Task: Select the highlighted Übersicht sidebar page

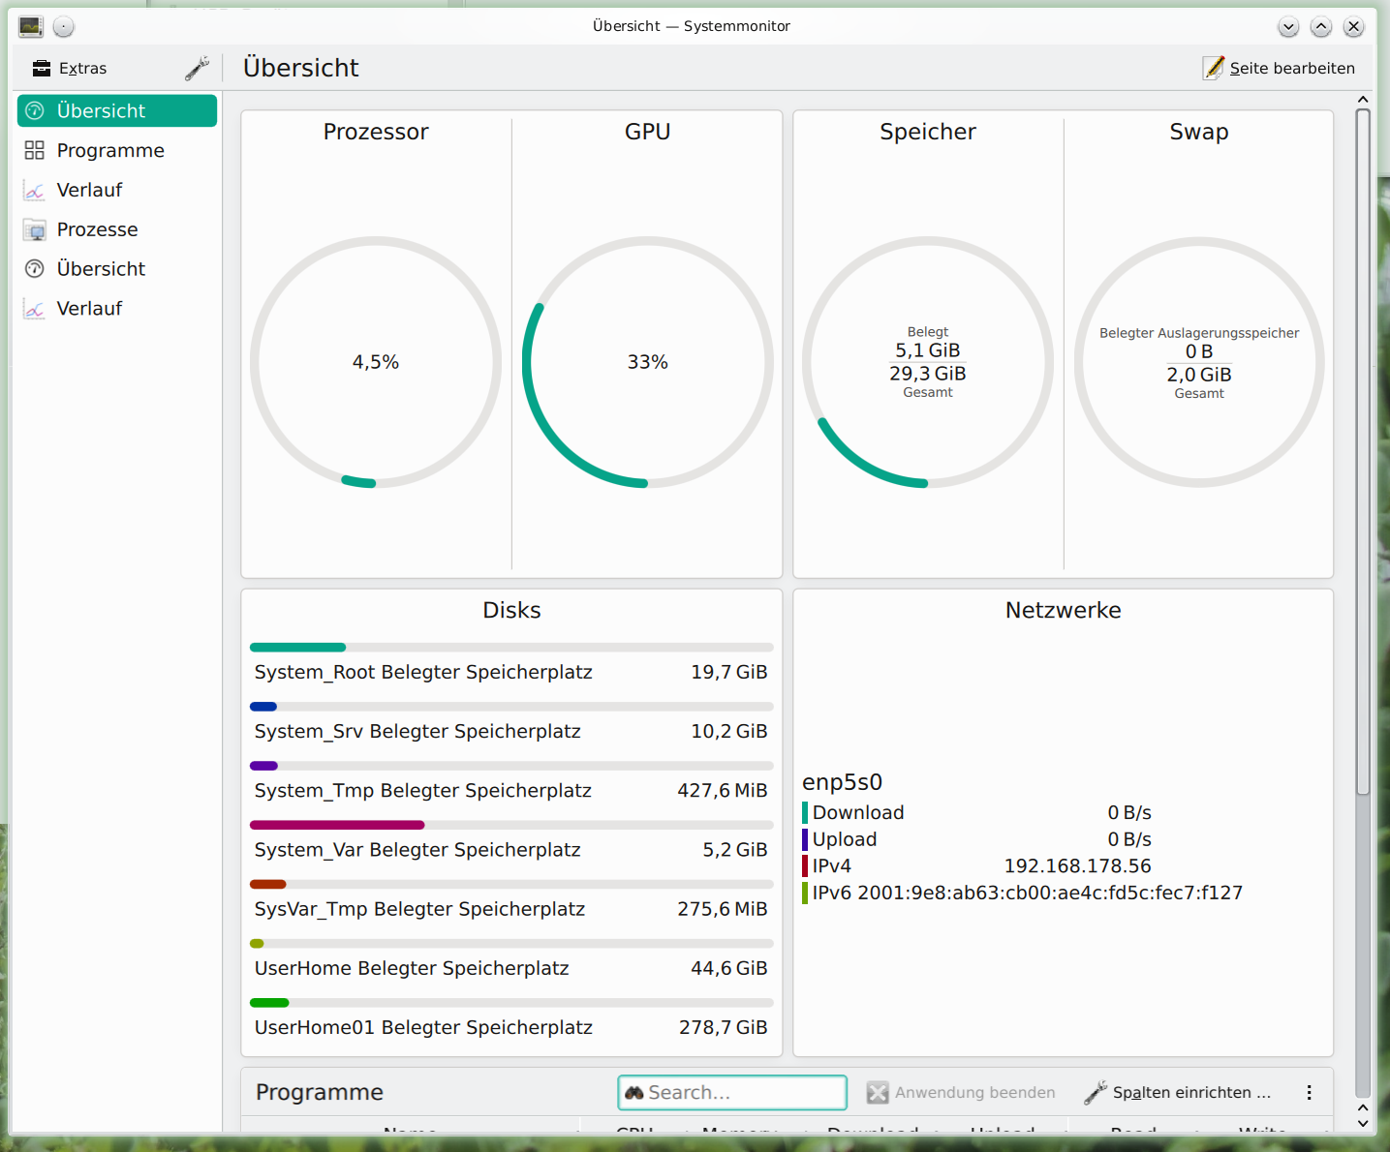Action: click(x=117, y=111)
